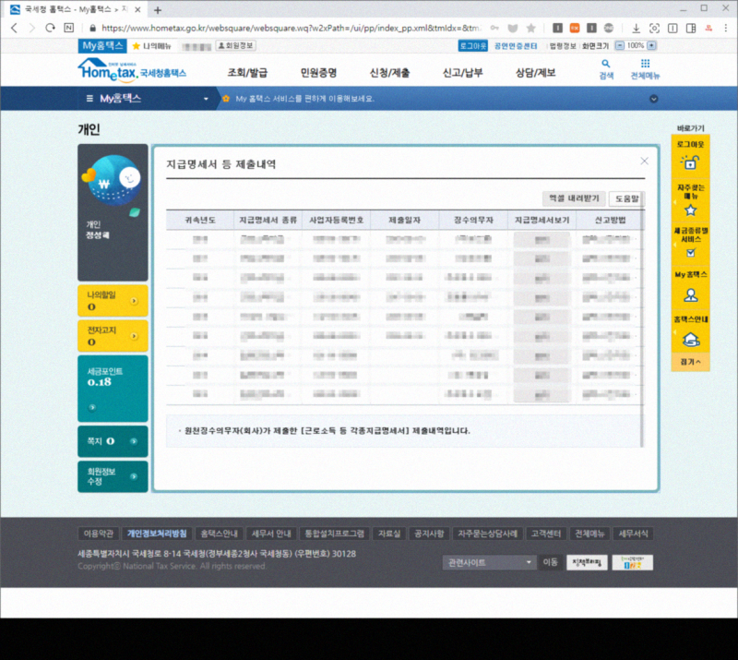Click the 회원정보 button
Screen dimensions: 738x660
(236, 46)
